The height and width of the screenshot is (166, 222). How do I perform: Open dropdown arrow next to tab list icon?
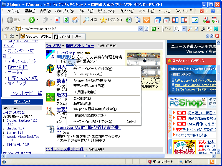pos(17,36)
